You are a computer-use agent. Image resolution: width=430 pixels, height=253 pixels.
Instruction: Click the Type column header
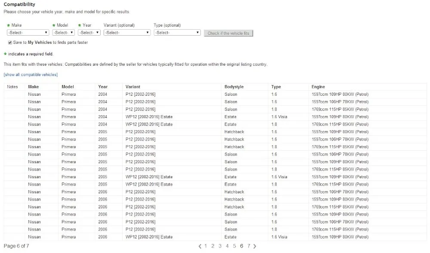pyautogui.click(x=276, y=87)
